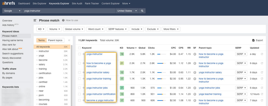Check the 'yoga instructor salary' row

[x=79, y=72]
